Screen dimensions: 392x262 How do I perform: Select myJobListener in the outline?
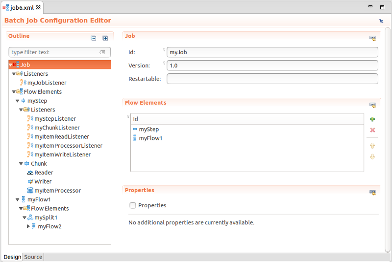click(x=47, y=83)
